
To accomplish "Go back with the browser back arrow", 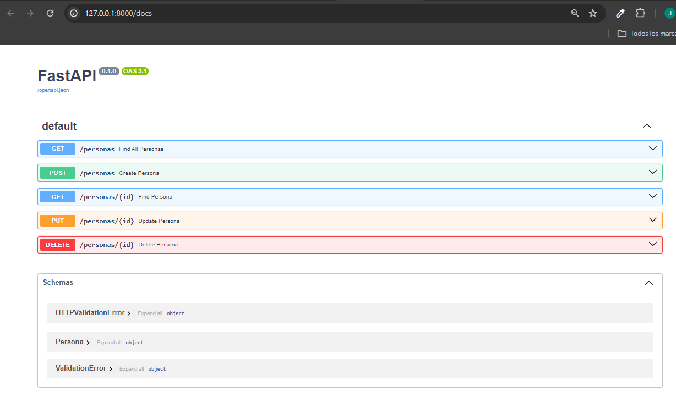I will 10,13.
